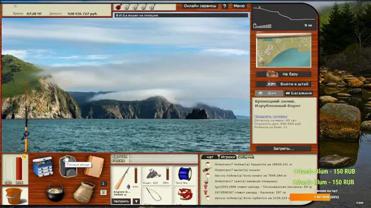Image resolution: width=371 pixels, height=208 pixels.
Task: Click the Войти в штаб button
Action: (x=283, y=84)
